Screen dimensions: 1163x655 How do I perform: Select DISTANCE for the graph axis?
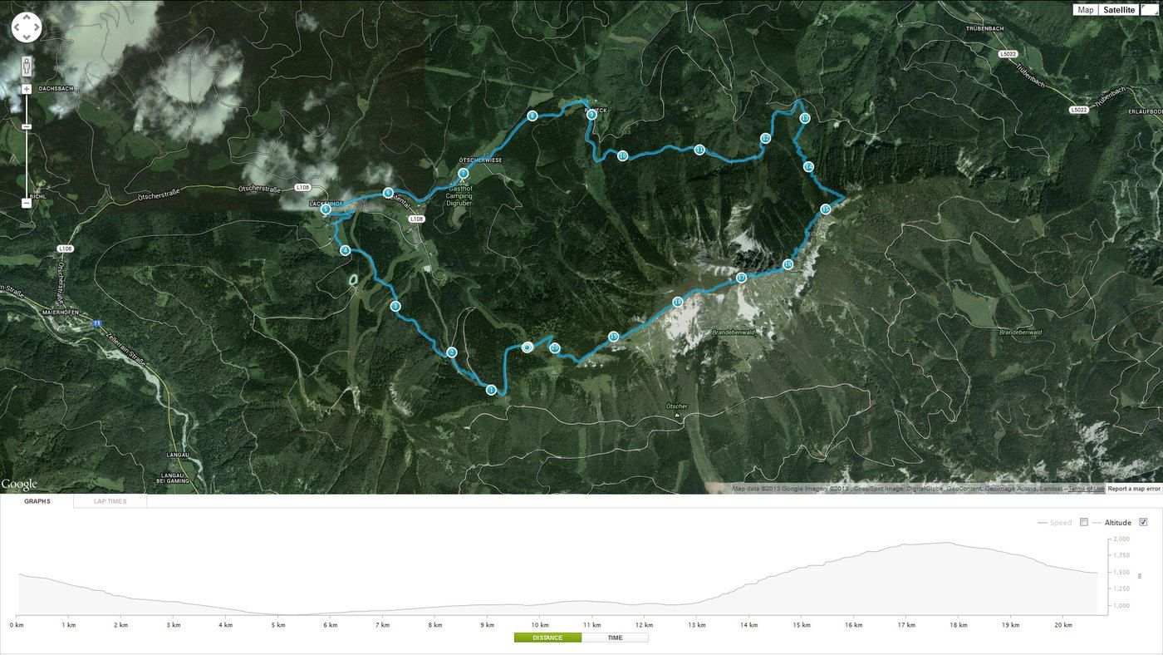click(548, 638)
